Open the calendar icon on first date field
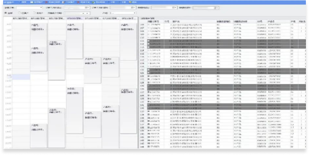Viewport: 309px width, 155px height. [87, 7]
